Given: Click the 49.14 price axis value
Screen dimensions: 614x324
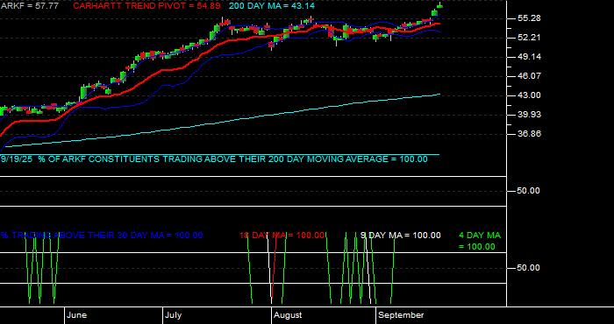Looking at the screenshot, I should coord(529,57).
